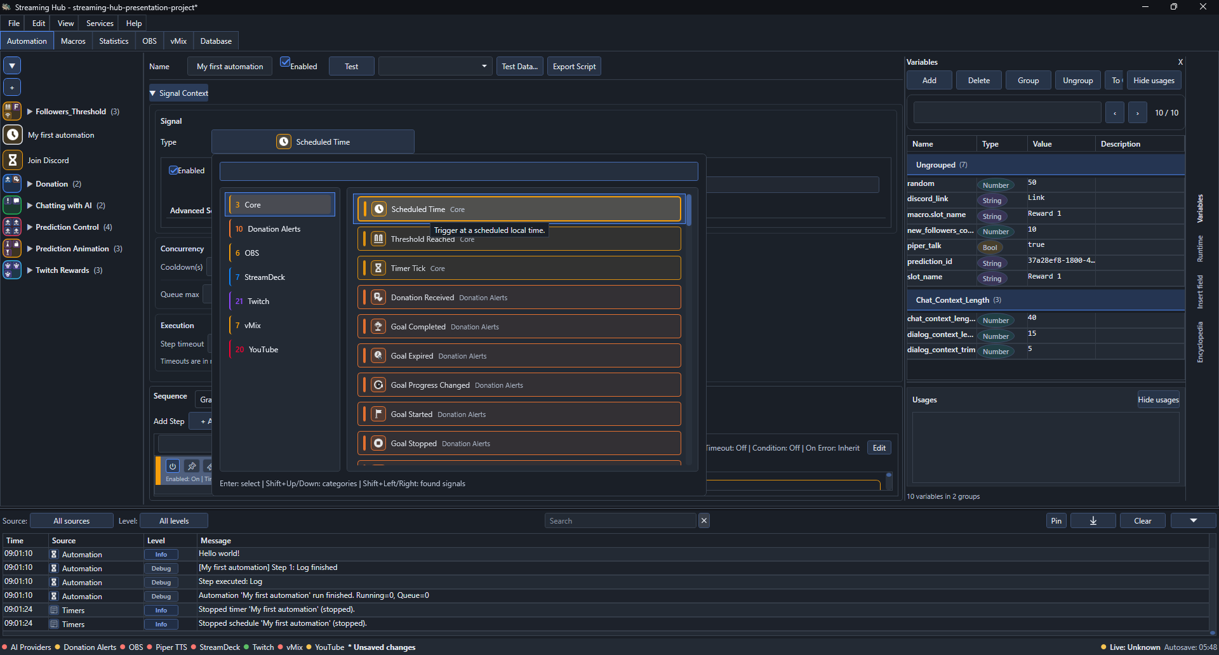This screenshot has height=655, width=1219.
Task: Open the test data dropdown next to Test
Action: [436, 66]
